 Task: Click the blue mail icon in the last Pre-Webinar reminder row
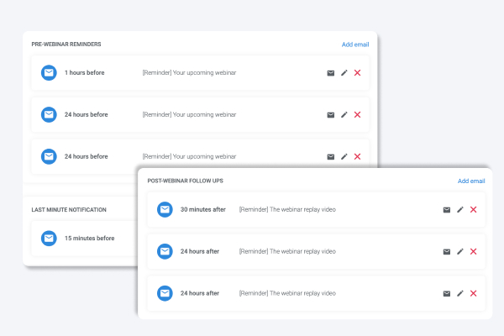[49, 156]
